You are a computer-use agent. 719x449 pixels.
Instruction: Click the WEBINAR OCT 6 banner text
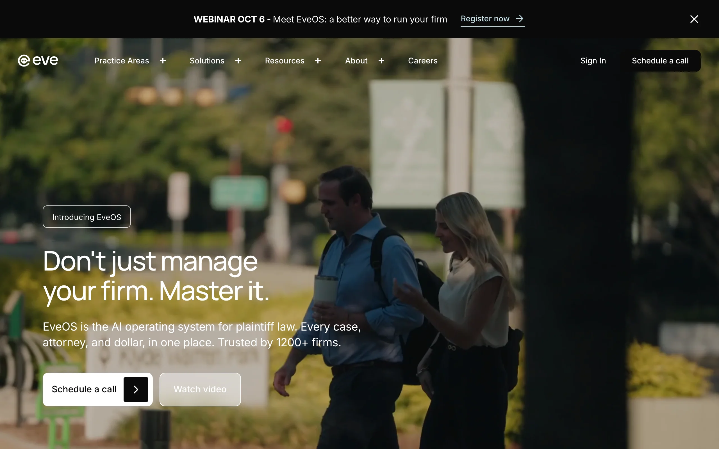(x=229, y=19)
